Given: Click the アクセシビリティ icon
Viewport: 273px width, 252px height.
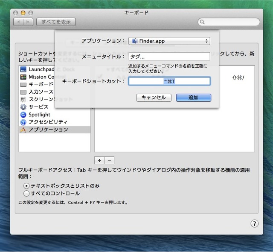Looking at the screenshot, I should (23, 122).
